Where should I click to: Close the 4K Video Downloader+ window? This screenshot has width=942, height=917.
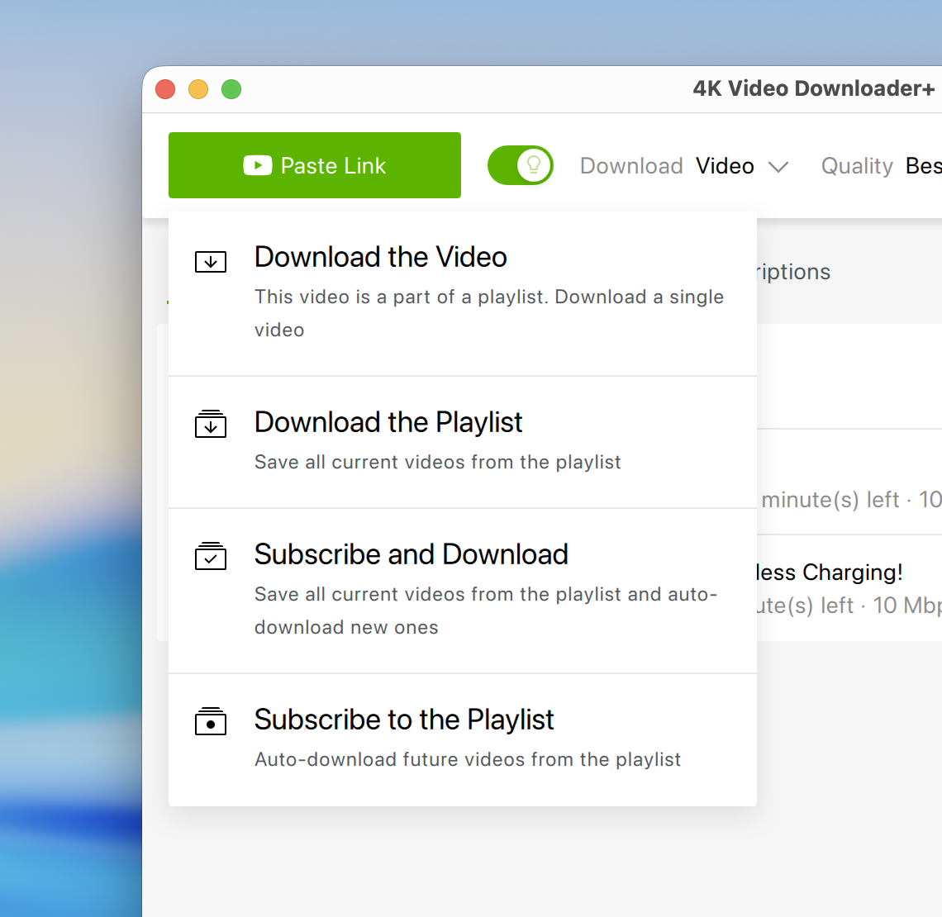click(x=165, y=89)
